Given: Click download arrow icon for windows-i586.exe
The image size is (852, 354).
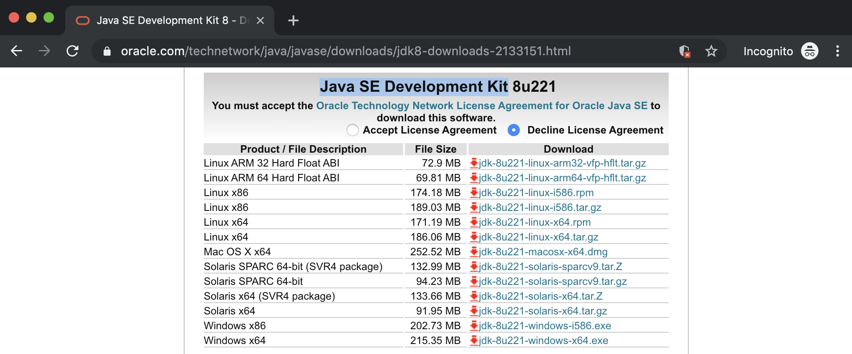Looking at the screenshot, I should tap(474, 326).
